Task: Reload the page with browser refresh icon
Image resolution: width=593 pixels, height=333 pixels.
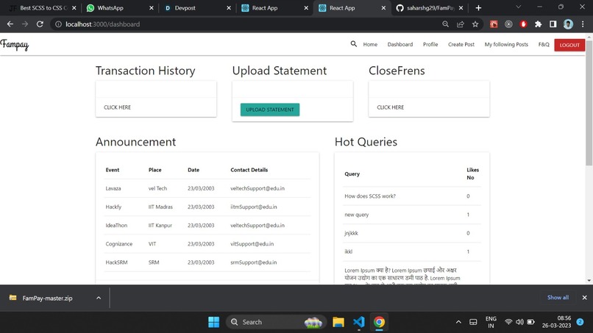Action: pos(40,24)
